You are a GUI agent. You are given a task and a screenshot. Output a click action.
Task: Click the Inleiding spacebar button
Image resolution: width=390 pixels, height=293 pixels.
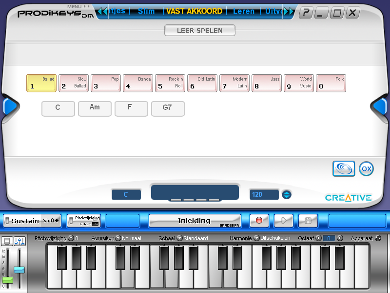pos(195,221)
